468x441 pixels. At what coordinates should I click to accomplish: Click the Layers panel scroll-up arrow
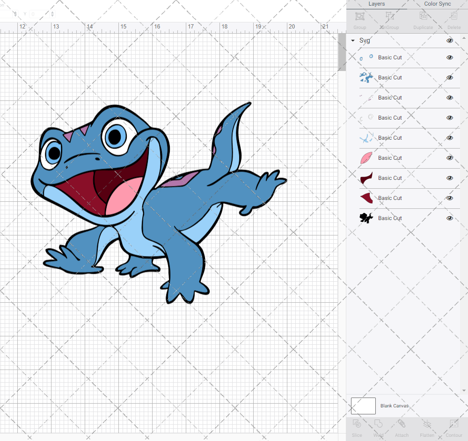pos(463,38)
